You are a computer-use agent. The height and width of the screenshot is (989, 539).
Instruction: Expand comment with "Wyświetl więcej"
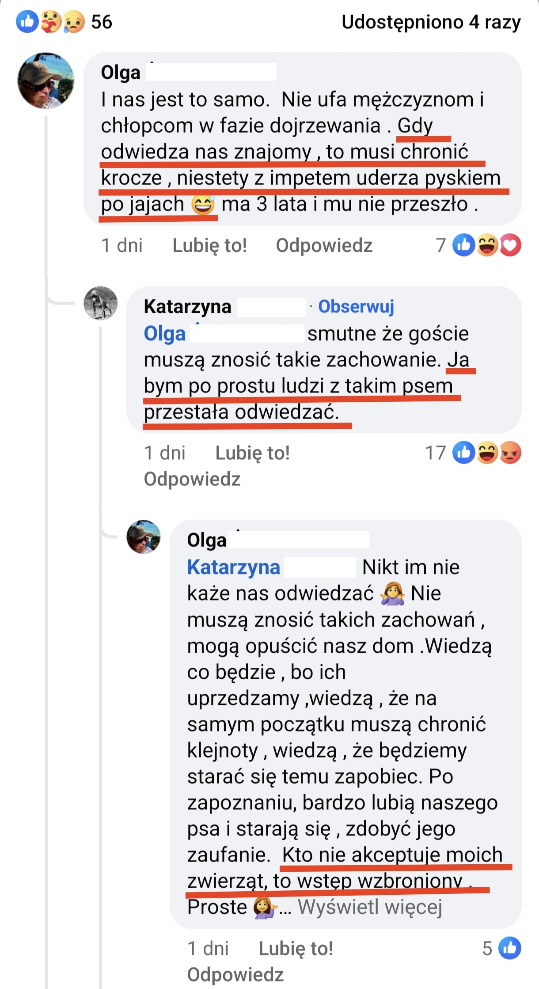370,907
